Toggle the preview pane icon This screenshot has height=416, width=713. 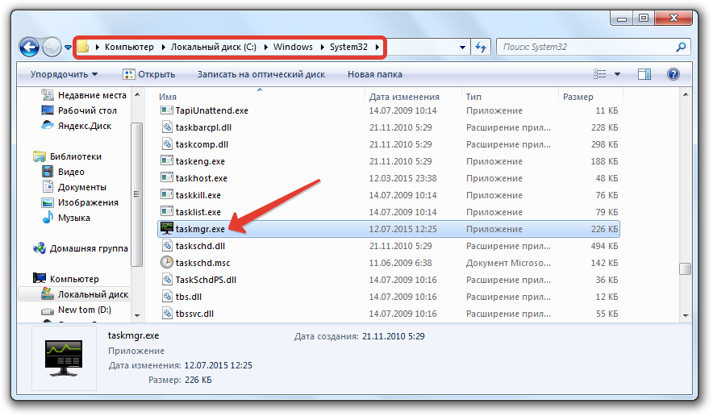coord(644,74)
